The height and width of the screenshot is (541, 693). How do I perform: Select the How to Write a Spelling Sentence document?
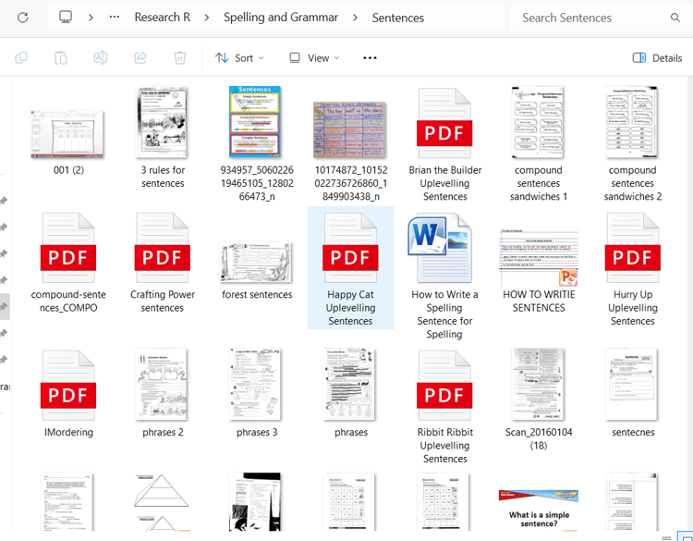click(x=444, y=276)
